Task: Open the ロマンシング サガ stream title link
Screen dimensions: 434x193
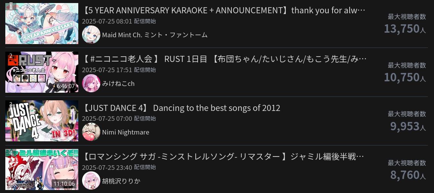Action: click(x=223, y=157)
